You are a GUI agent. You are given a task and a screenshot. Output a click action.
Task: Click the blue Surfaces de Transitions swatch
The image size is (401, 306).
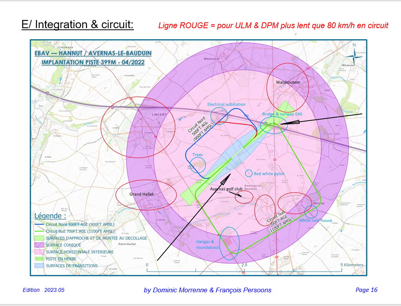tap(39, 266)
